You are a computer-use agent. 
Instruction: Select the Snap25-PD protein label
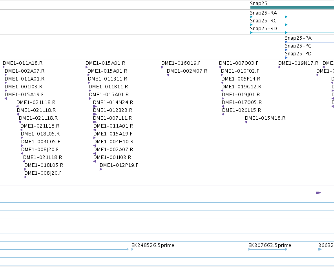(298, 54)
